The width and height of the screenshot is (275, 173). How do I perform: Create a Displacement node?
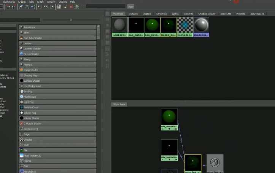58,129
